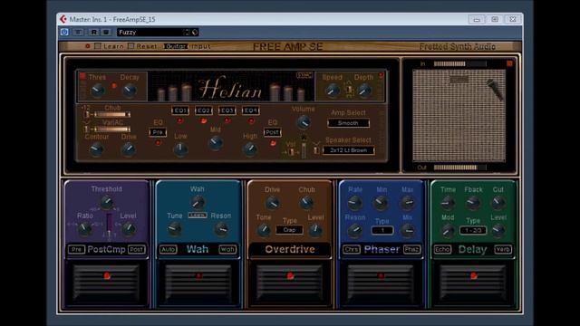Image resolution: width=580 pixels, height=326 pixels.
Task: Click the amp High EQ knob
Action: 250,149
